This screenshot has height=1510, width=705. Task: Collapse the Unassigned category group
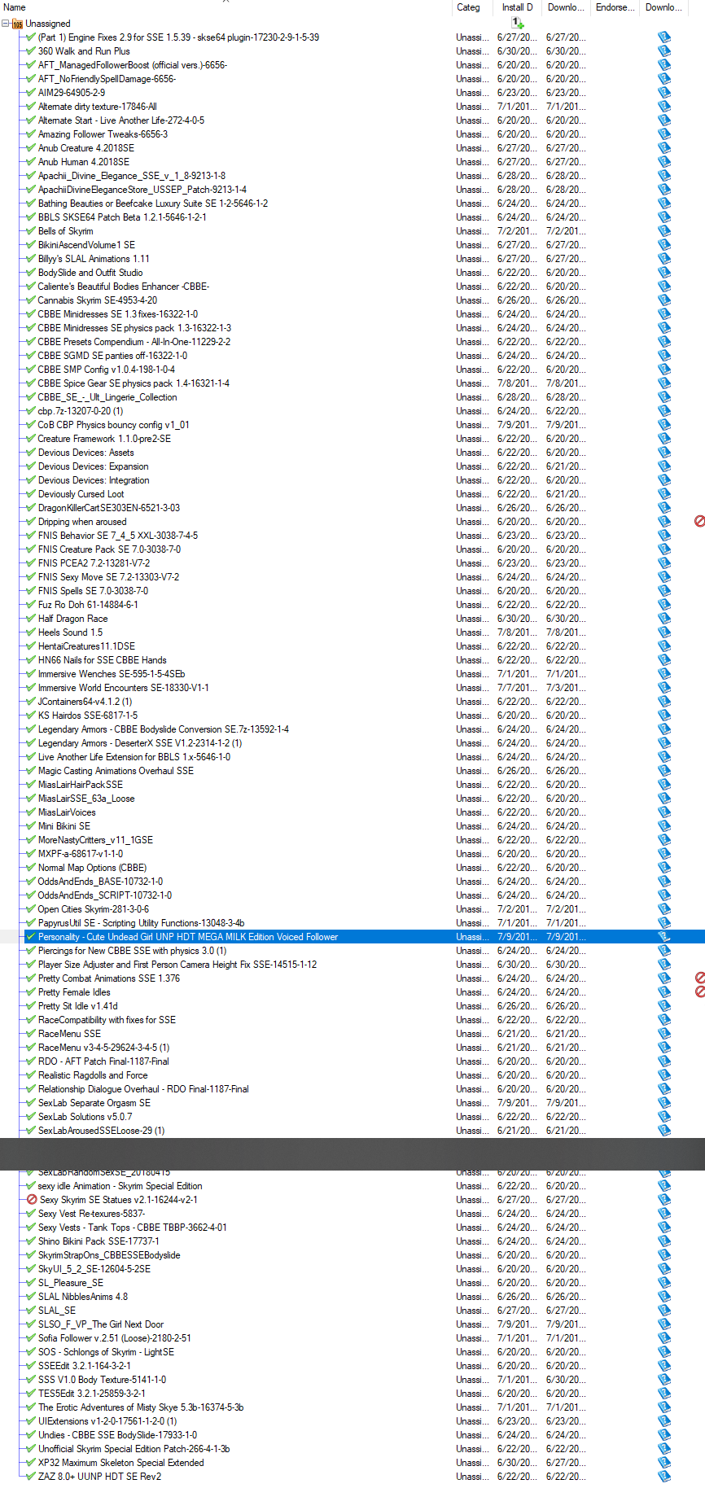6,24
